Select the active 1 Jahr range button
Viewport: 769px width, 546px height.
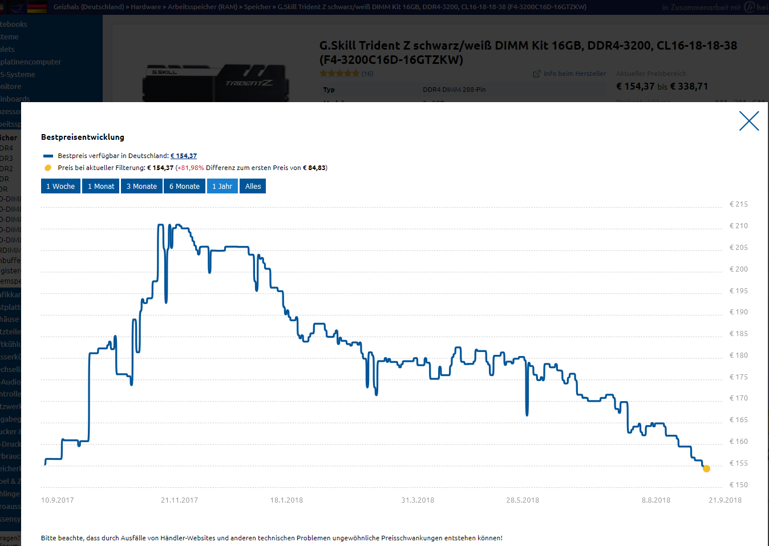pos(222,187)
